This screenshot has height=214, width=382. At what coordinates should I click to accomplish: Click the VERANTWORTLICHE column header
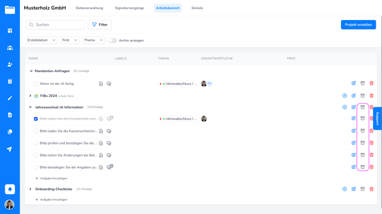217,59
